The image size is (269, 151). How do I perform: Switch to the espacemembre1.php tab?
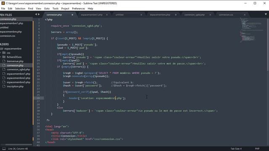[x=92, y=15]
